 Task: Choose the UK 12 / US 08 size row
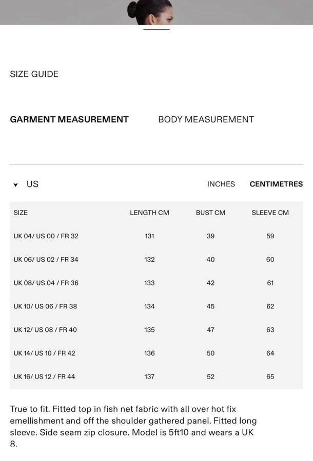pos(45,330)
